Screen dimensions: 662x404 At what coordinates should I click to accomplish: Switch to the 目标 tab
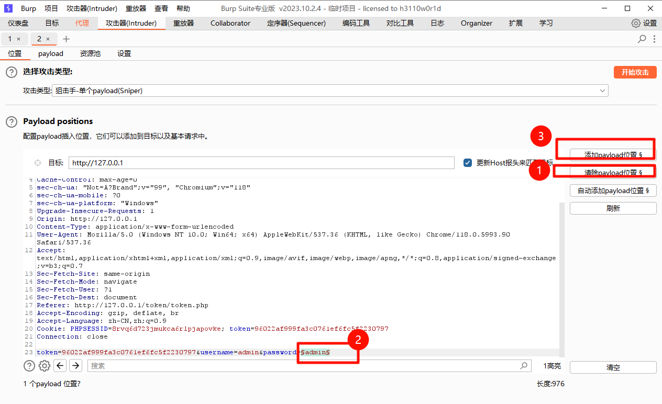[x=52, y=23]
